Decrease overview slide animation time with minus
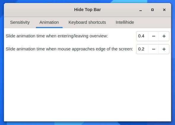The height and width of the screenshot is (125, 175). coord(154,36)
